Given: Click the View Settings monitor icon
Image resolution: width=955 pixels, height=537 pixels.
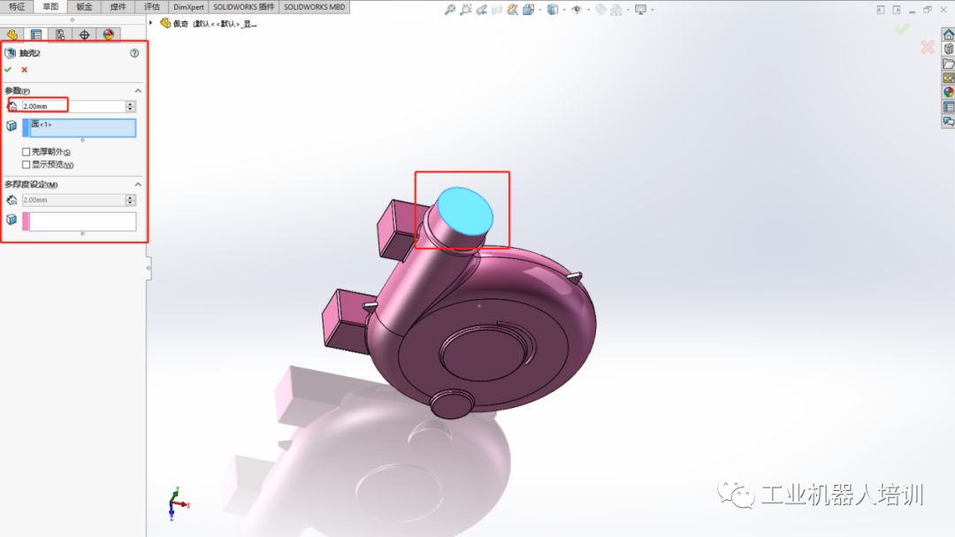Looking at the screenshot, I should coord(641,9).
